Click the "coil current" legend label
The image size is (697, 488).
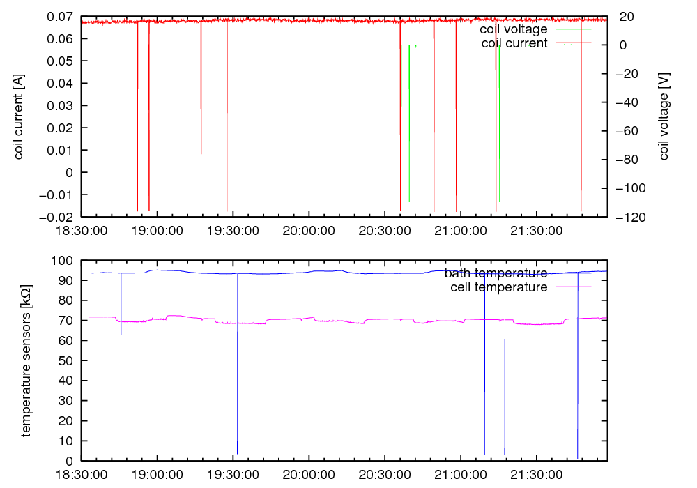pos(514,43)
